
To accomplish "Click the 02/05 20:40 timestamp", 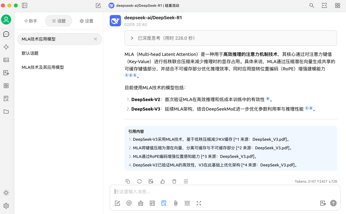I will (136, 24).
